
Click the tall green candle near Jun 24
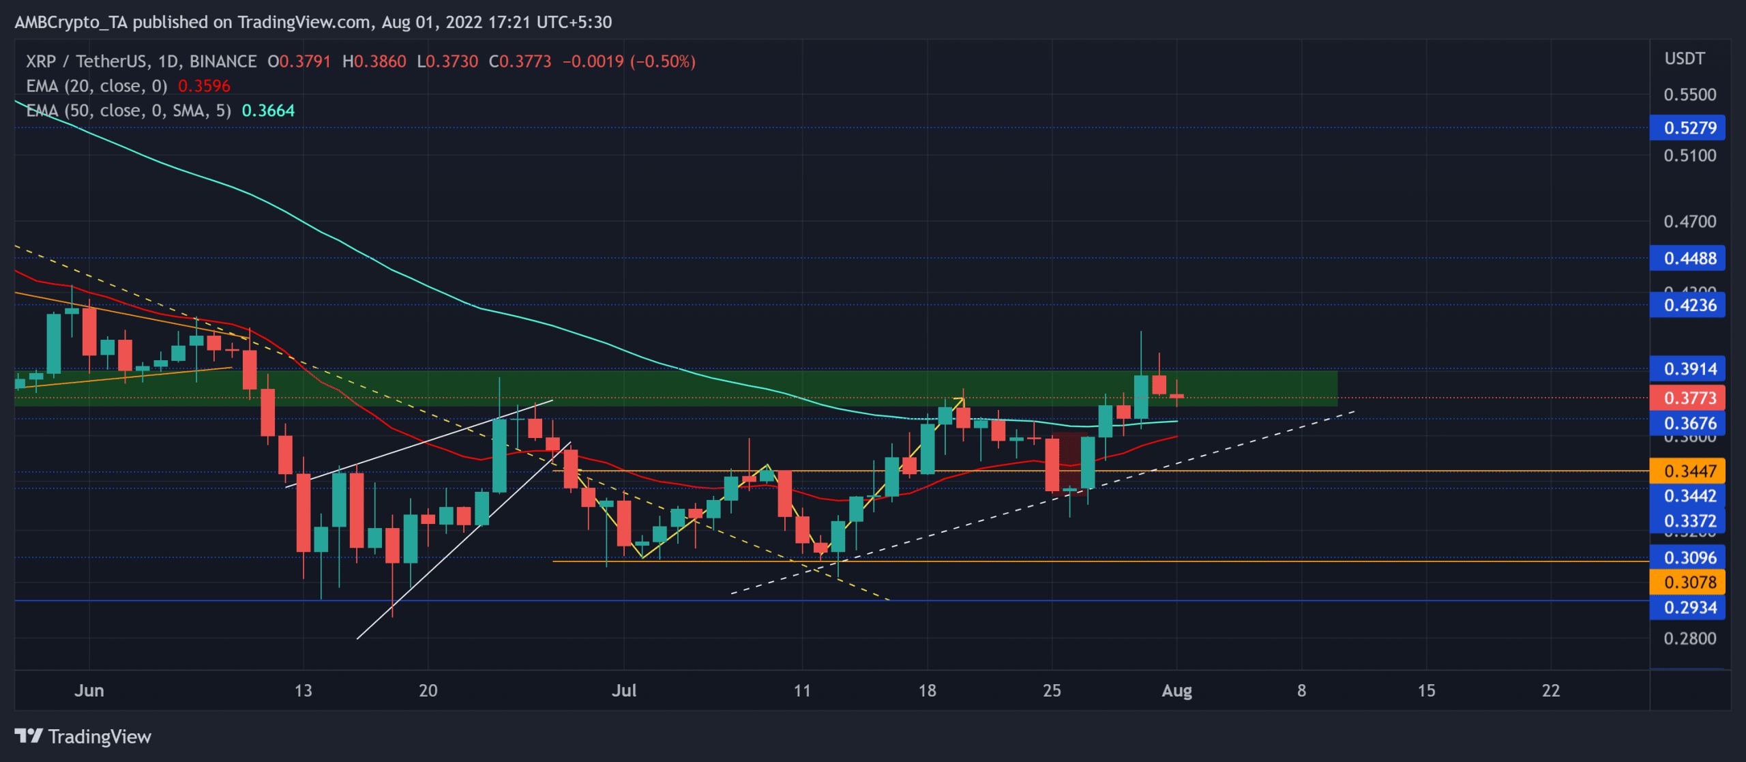[x=499, y=456]
